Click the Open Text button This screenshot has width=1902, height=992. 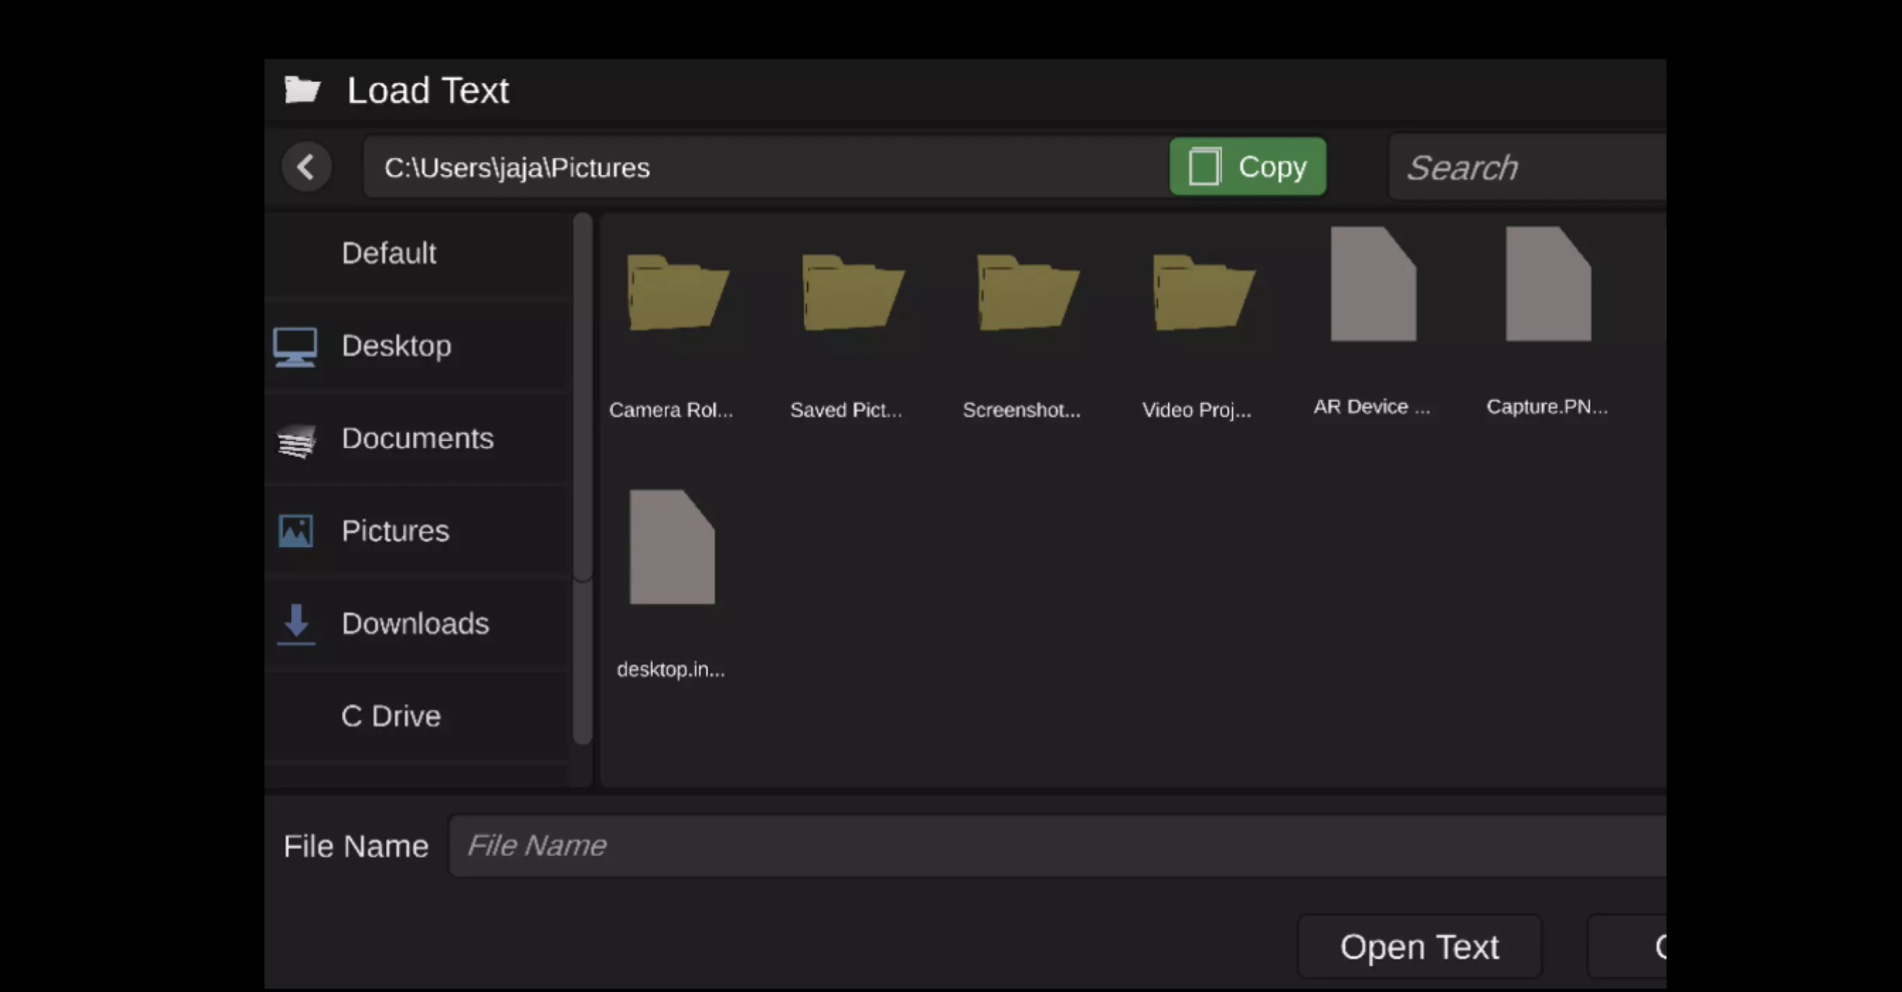click(1419, 947)
